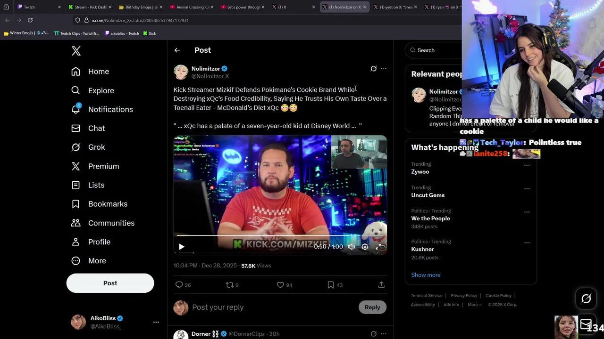Image resolution: width=604 pixels, height=339 pixels.
Task: Open Kushner trending topic
Action: pyautogui.click(x=422, y=250)
